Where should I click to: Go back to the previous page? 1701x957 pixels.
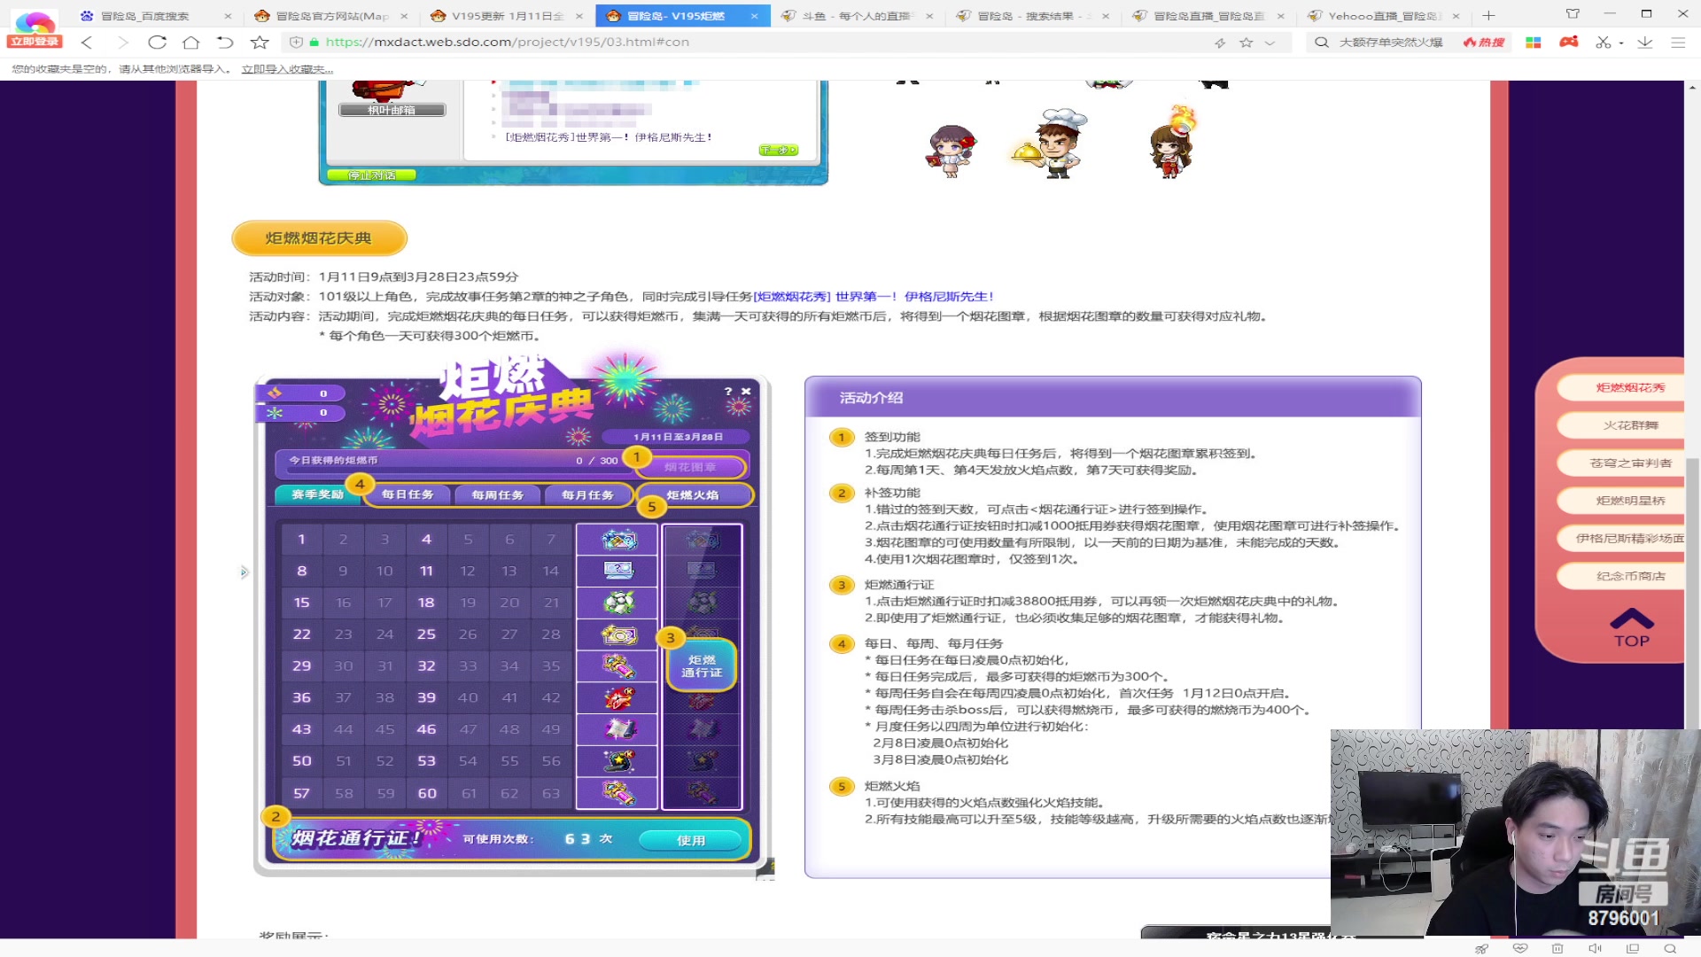click(86, 42)
